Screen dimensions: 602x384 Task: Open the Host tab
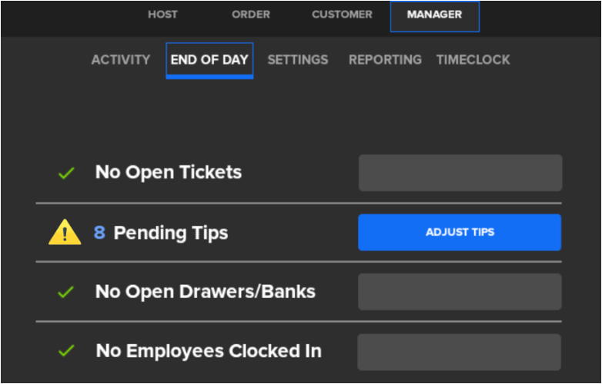162,15
